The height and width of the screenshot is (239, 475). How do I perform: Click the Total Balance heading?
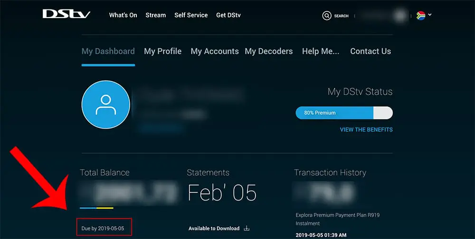[x=104, y=173]
